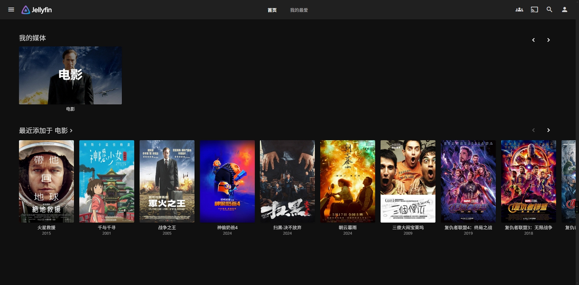Expand the 最近添加于 电影 section header
579x285 pixels.
[46, 131]
